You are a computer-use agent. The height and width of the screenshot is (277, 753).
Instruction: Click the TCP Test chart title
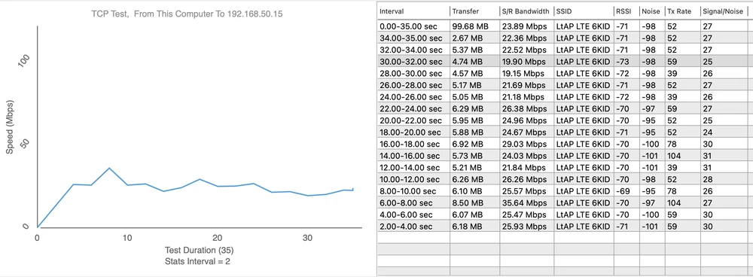(187, 14)
